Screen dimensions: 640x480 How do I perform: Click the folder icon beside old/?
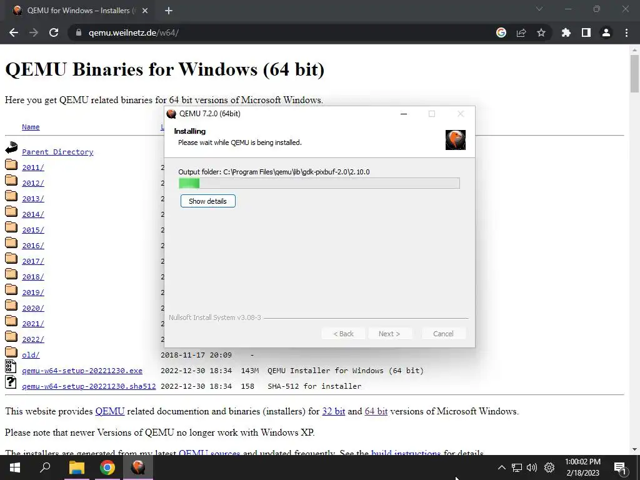point(11,352)
